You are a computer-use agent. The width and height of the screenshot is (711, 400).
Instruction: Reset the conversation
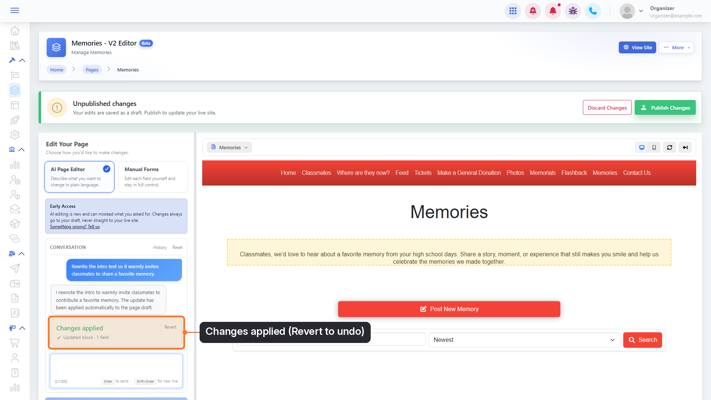(177, 247)
